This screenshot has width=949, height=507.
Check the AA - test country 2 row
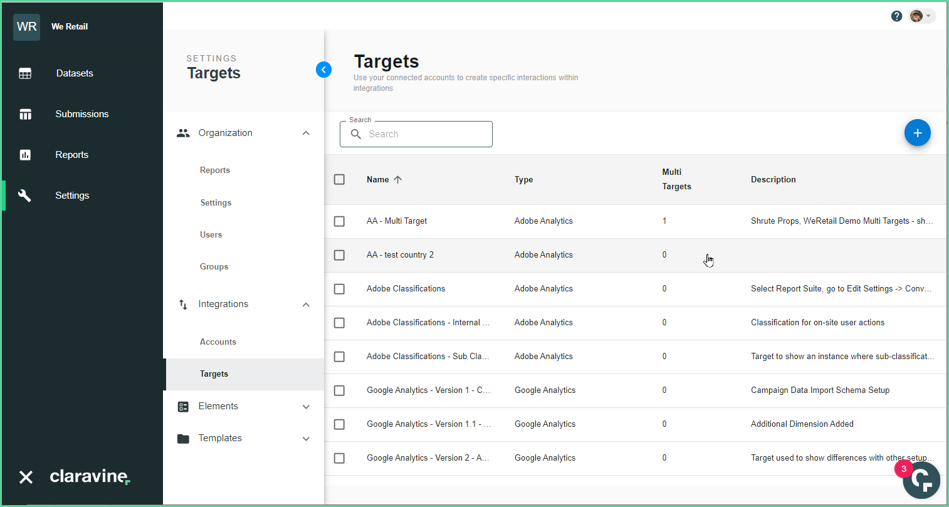point(339,255)
